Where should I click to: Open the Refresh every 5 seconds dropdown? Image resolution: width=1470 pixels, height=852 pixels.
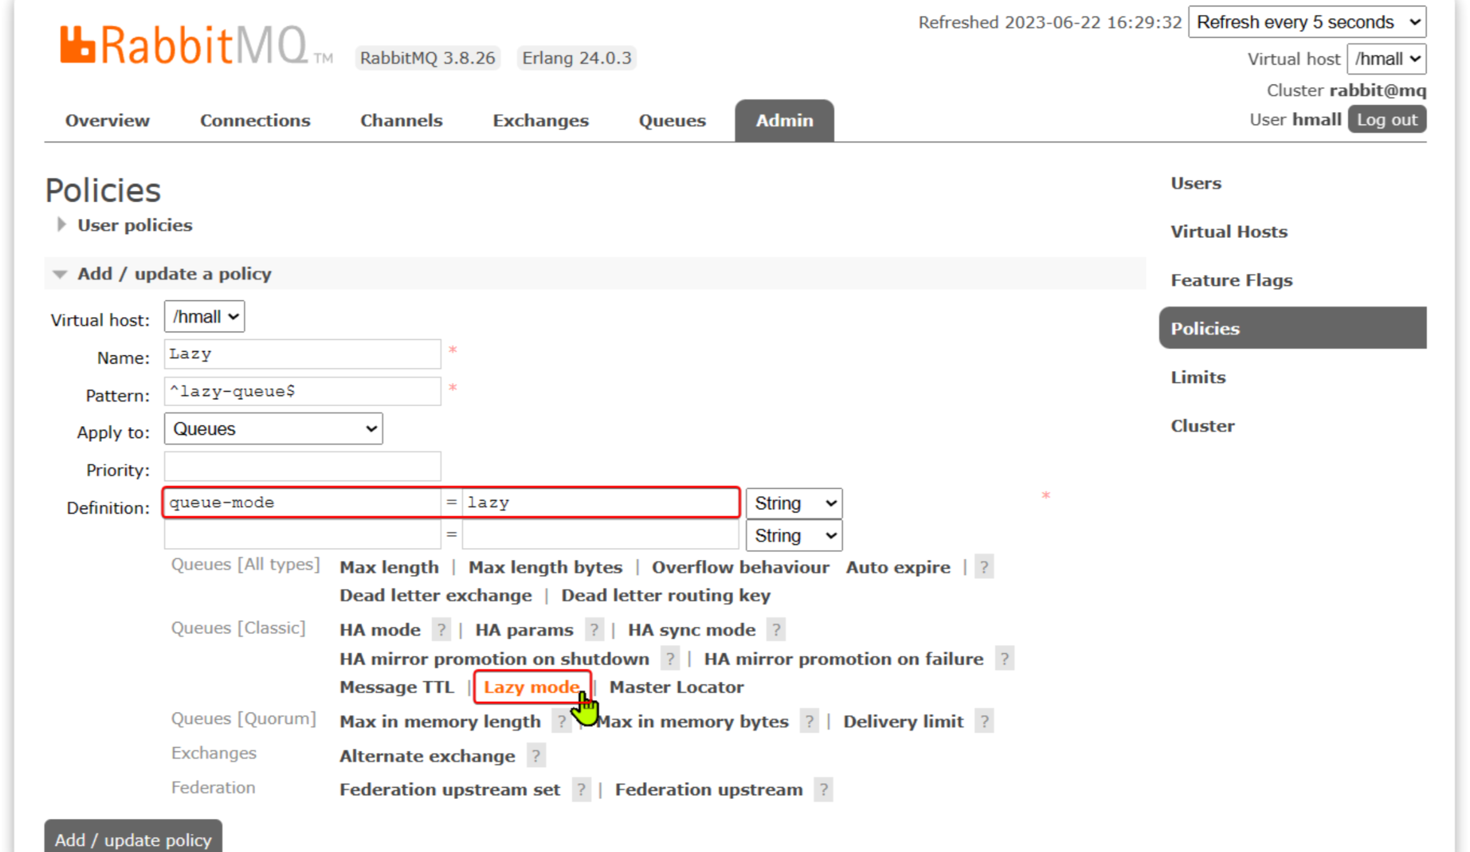coord(1307,23)
